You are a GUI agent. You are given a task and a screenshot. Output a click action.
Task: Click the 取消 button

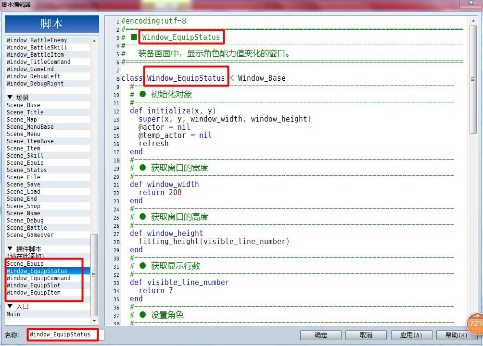[x=366, y=335]
